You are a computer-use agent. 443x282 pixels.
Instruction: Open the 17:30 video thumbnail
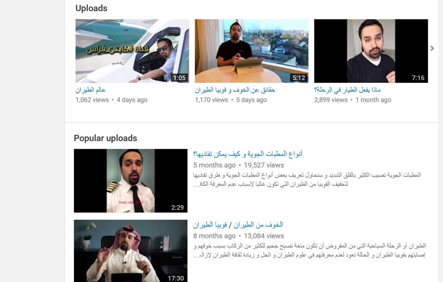[x=131, y=251]
